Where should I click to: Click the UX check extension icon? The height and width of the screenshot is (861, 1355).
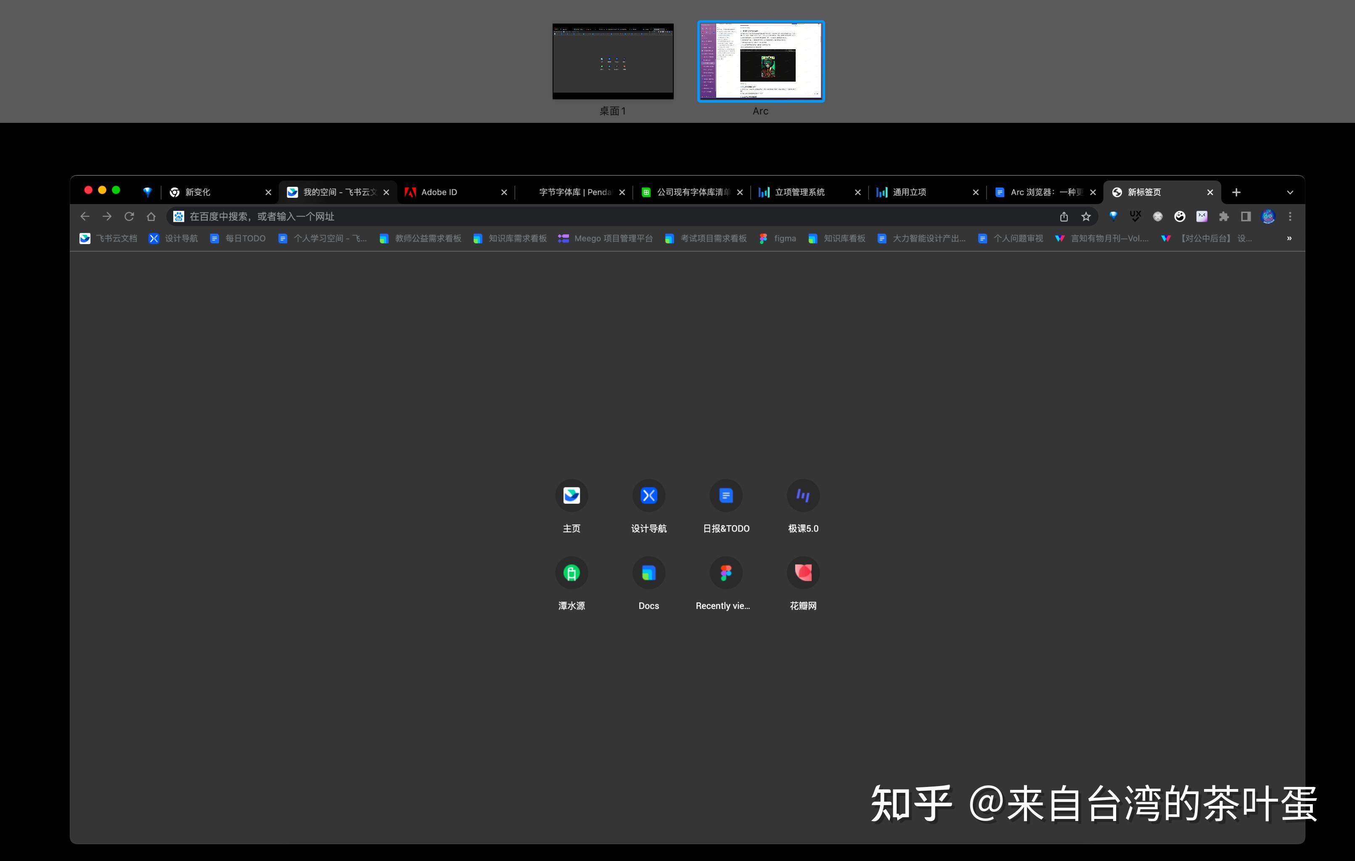pyautogui.click(x=1135, y=216)
